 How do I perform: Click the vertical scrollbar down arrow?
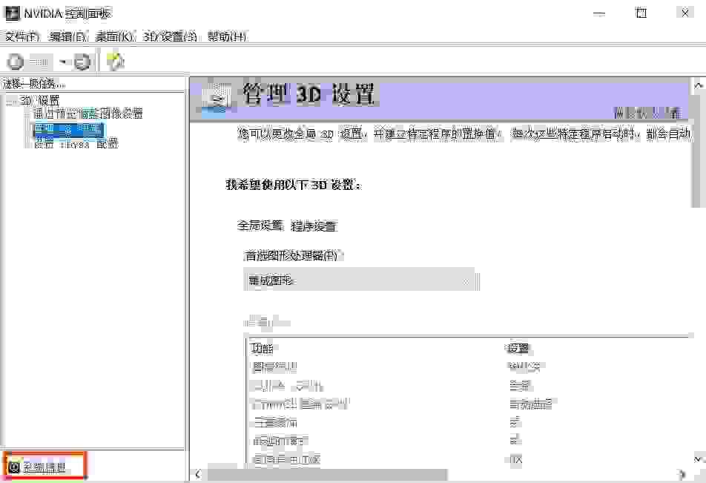699,459
